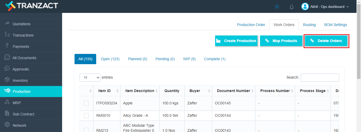Viewport: 361px width, 132px height.
Task: Click link icon on Delete Orders button
Action: click(312, 41)
